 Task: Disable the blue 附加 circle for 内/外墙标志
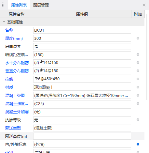click(x=138, y=144)
